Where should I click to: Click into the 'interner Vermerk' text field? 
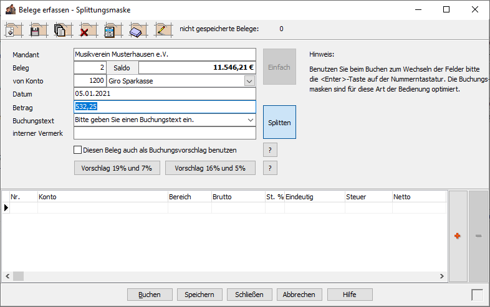tap(165, 133)
